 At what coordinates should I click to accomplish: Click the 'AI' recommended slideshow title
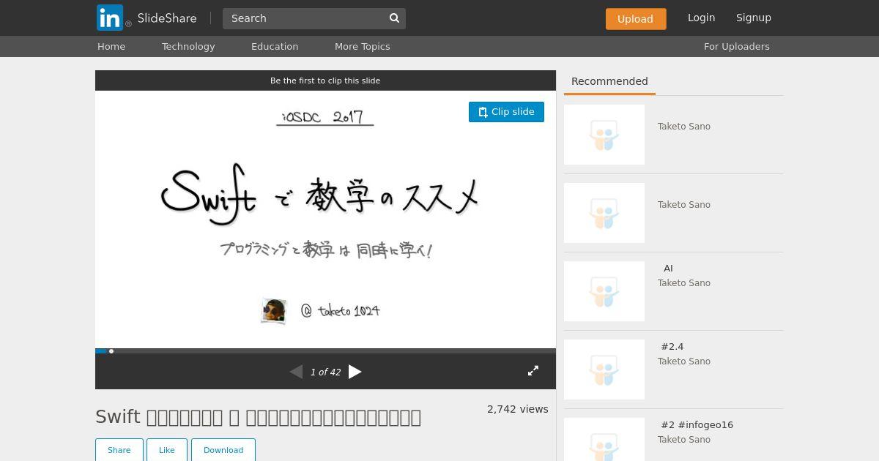point(668,269)
